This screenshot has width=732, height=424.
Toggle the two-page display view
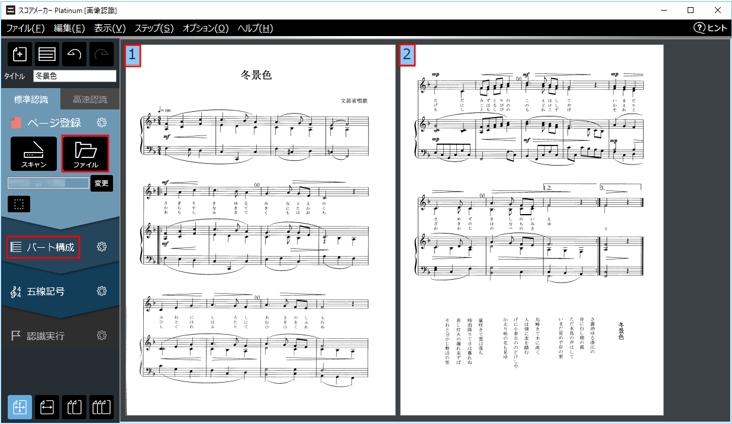75,407
